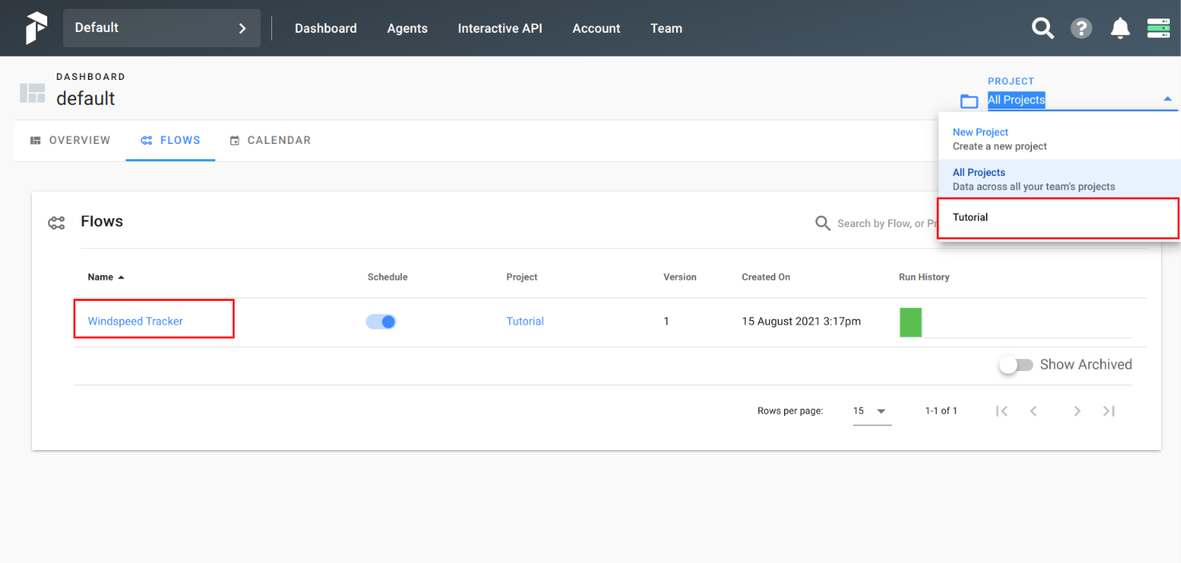Image resolution: width=1181 pixels, height=563 pixels.
Task: Collapse the All Projects dropdown
Action: (1167, 99)
